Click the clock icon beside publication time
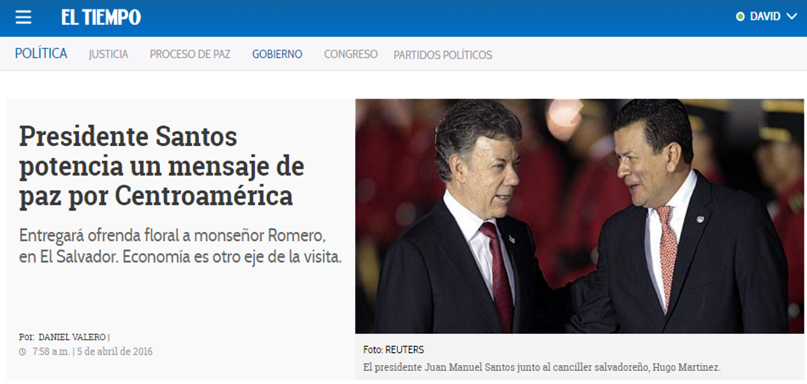Screen dimensions: 807x384 tap(22, 351)
